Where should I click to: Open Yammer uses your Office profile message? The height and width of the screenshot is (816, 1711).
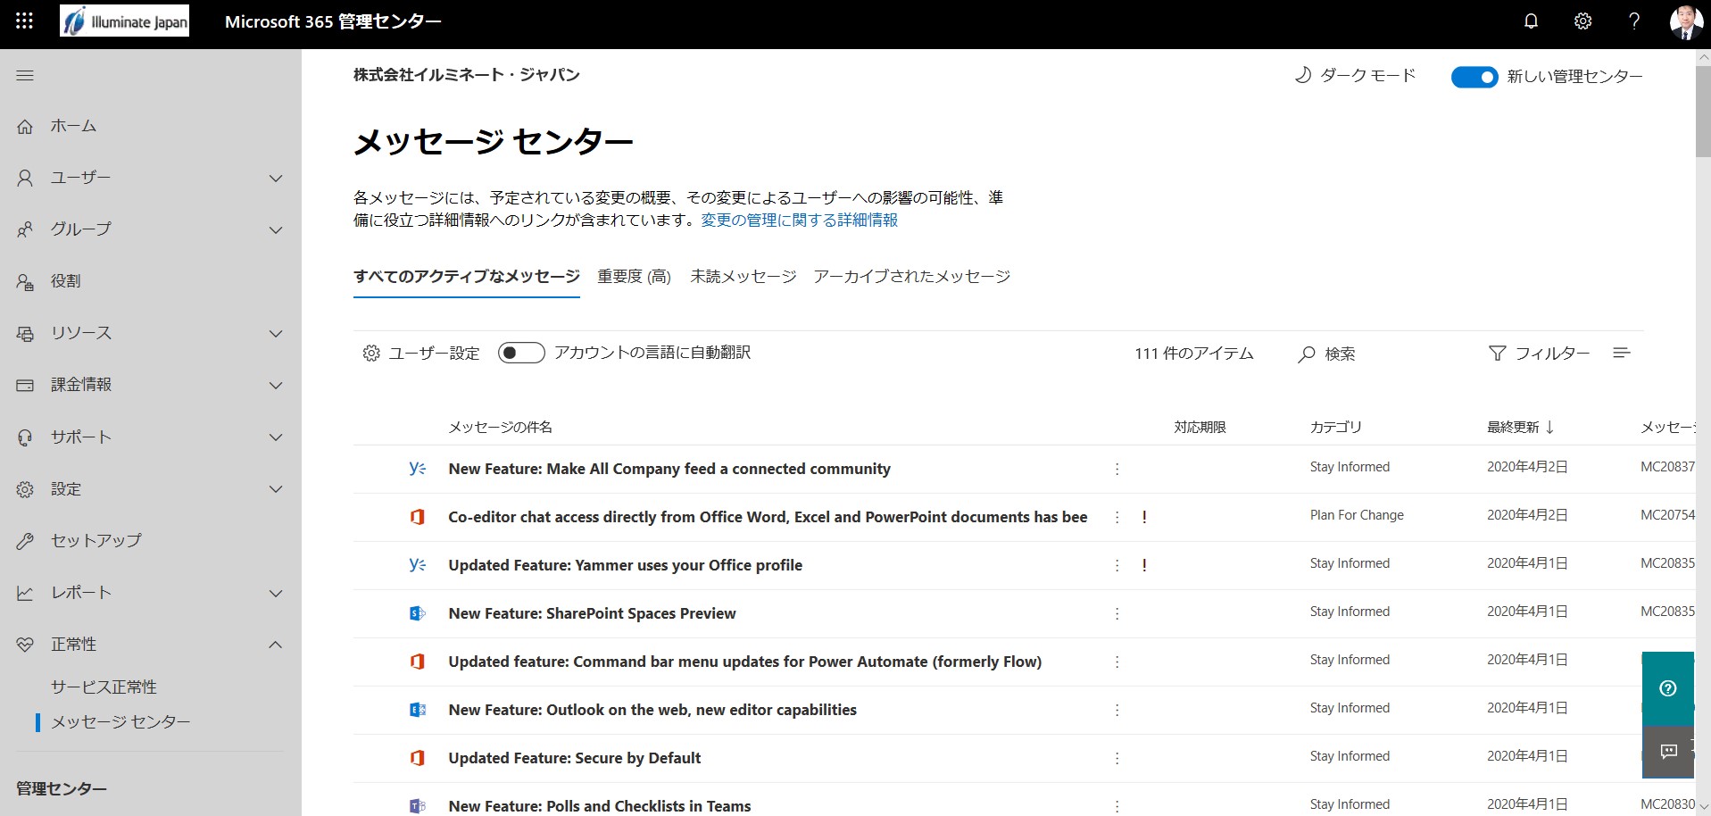[x=625, y=565]
